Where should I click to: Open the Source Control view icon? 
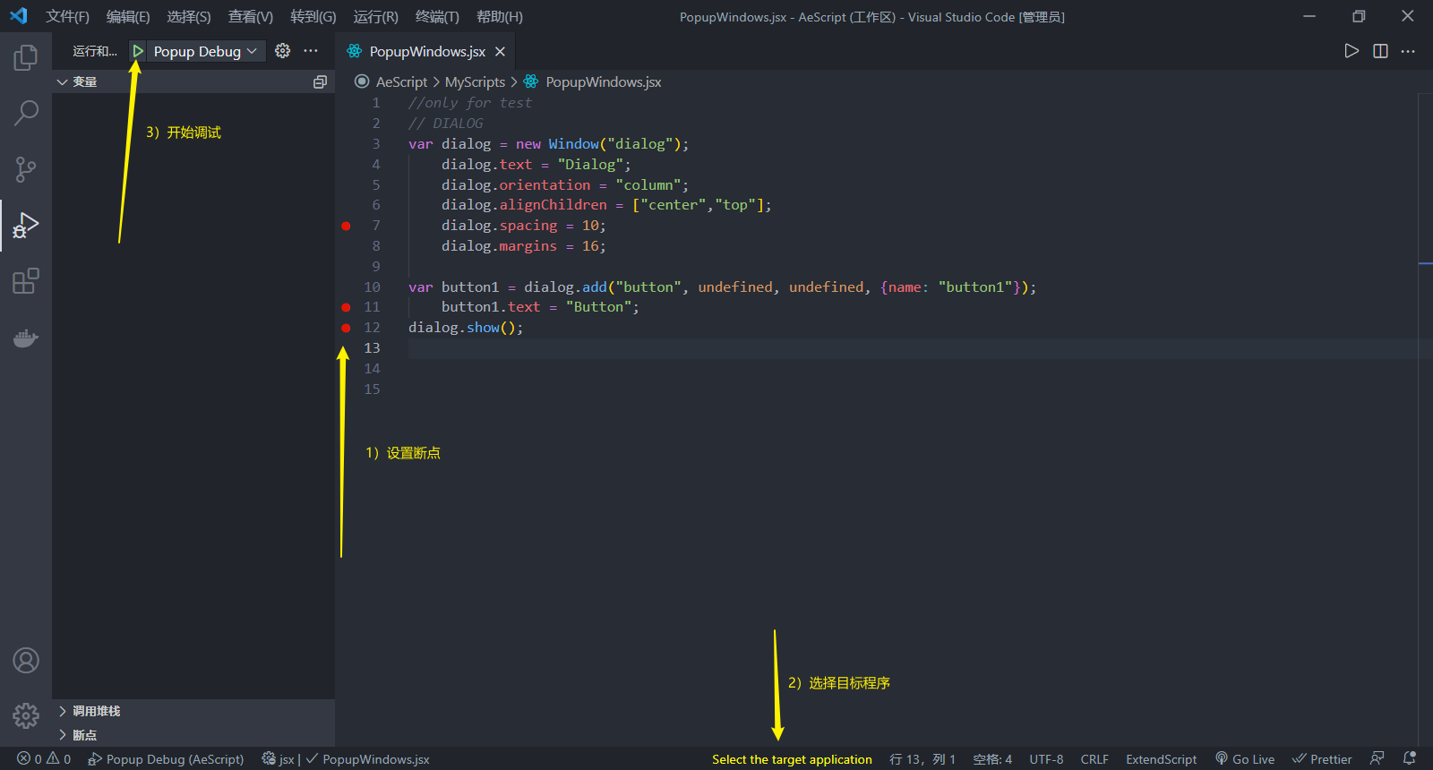point(26,169)
